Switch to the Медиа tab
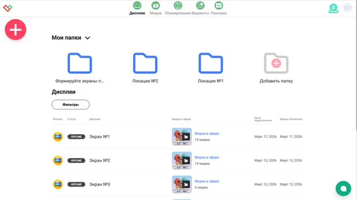The image size is (357, 200). click(156, 8)
